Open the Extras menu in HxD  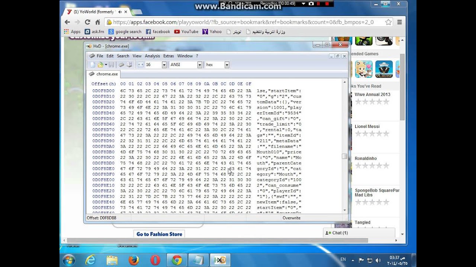pos(168,56)
